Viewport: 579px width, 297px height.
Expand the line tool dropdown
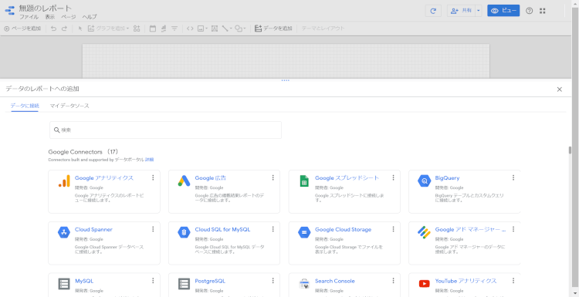[231, 29]
